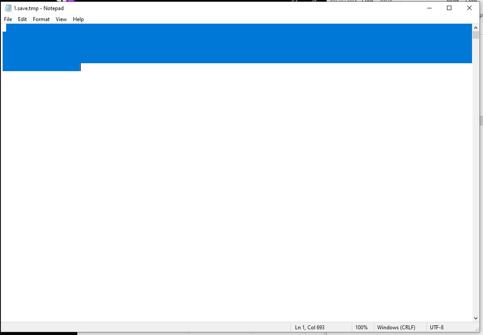Viewport: 483px width, 335px height.
Task: Click the Windows (CRLF) line ending indicator
Action: pyautogui.click(x=396, y=327)
